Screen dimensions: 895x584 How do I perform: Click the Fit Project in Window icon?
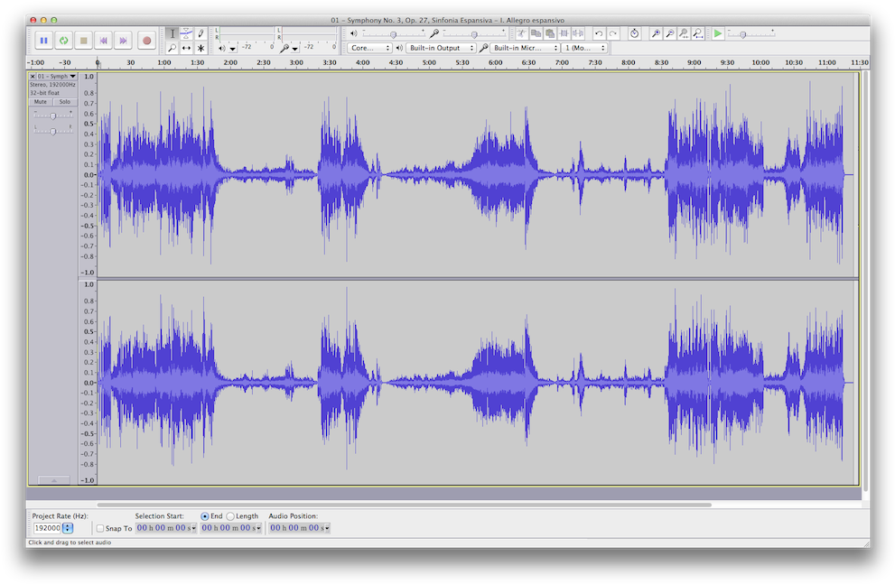[x=697, y=32]
